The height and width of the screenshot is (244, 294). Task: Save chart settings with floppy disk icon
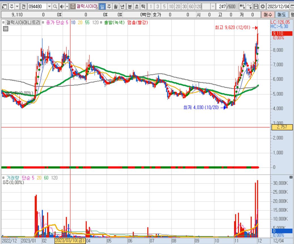256,7
